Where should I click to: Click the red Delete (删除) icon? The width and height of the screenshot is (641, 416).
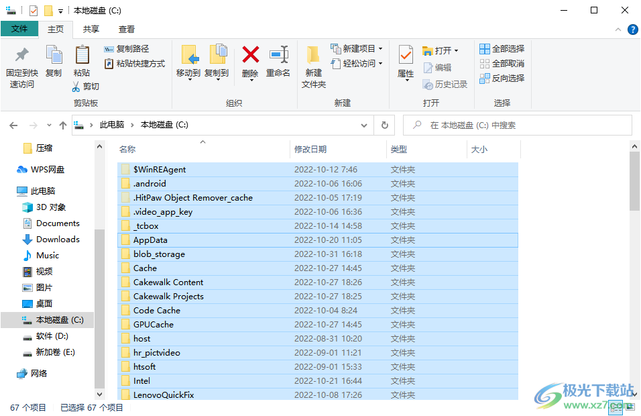coord(250,55)
